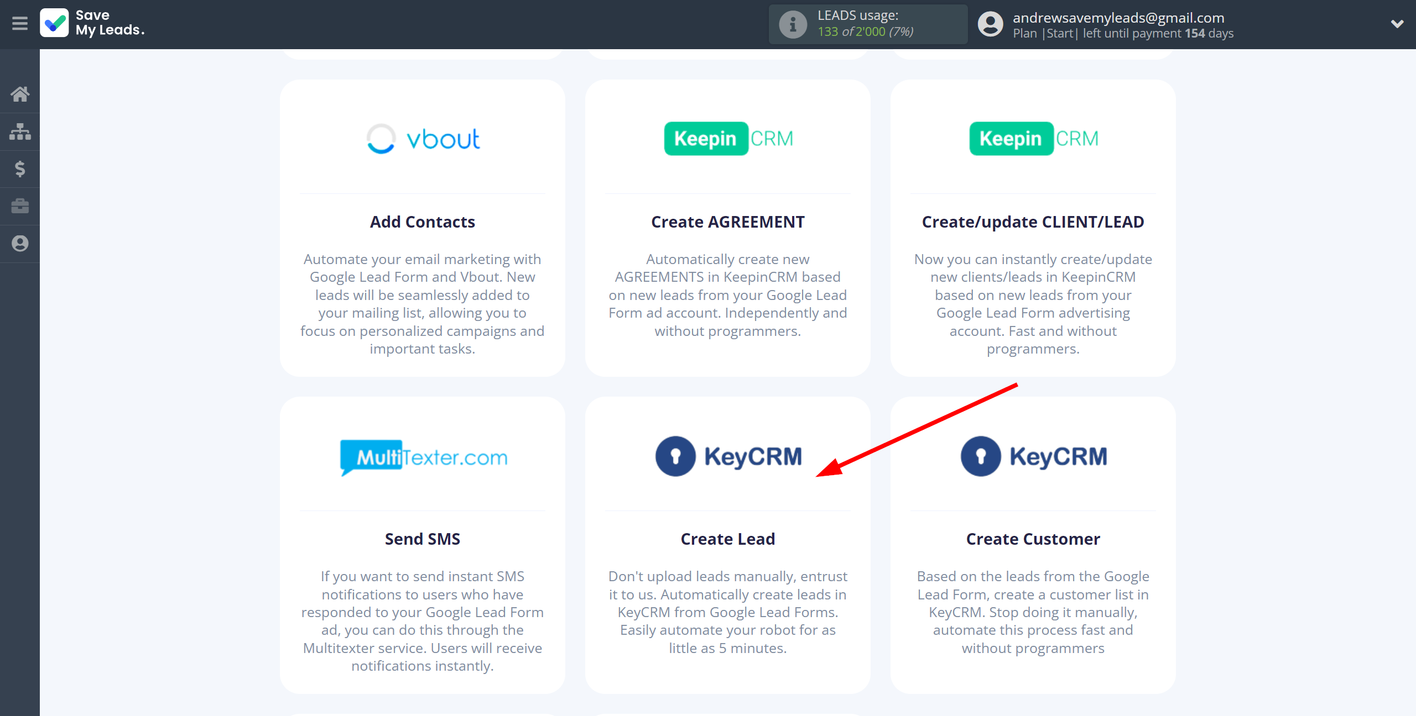The image size is (1416, 716).
Task: Click the Create/update CLIENT/LEAD description text
Action: click(1033, 304)
